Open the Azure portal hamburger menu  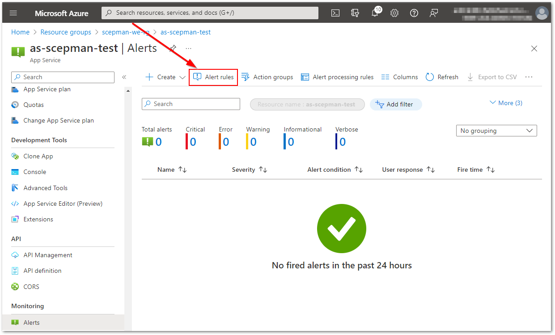click(13, 13)
